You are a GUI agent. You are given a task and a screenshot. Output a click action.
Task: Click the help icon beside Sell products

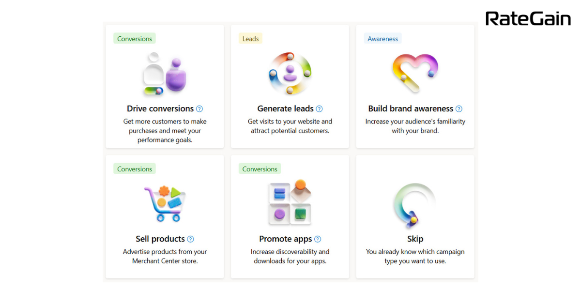pos(191,239)
